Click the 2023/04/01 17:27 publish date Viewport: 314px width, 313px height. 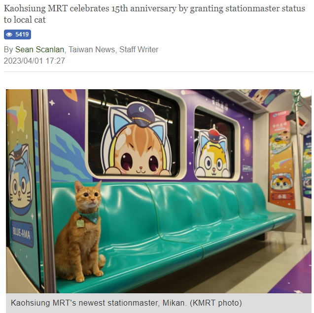pos(35,61)
